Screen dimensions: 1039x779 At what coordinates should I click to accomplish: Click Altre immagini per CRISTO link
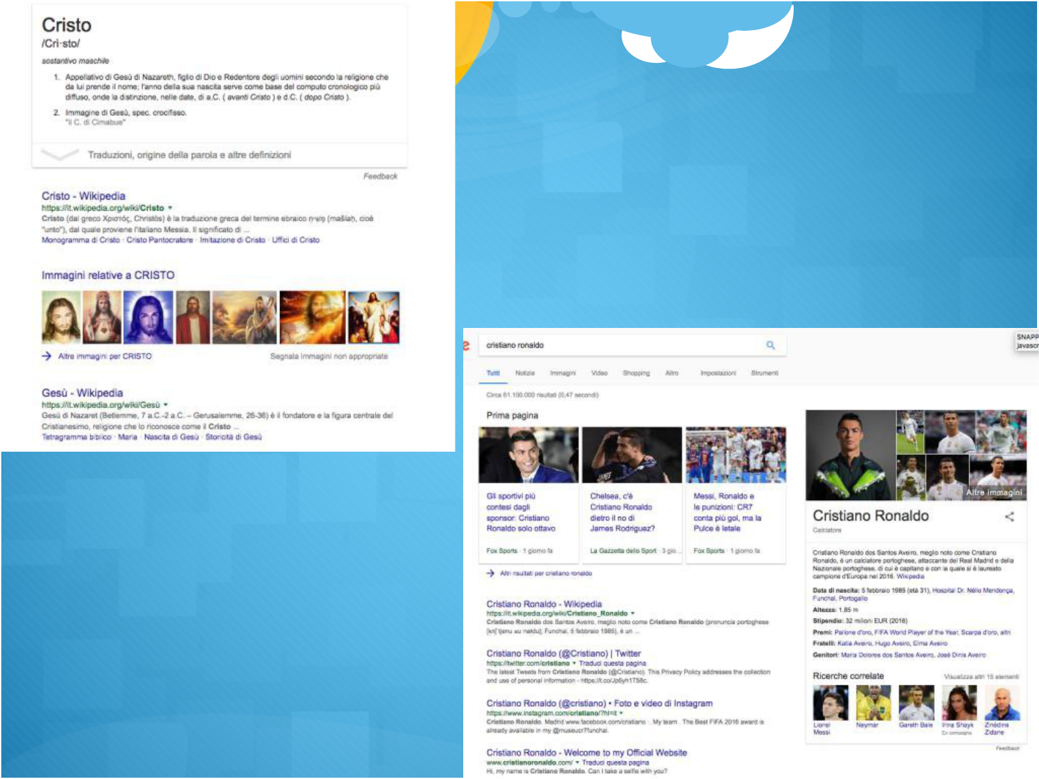105,356
